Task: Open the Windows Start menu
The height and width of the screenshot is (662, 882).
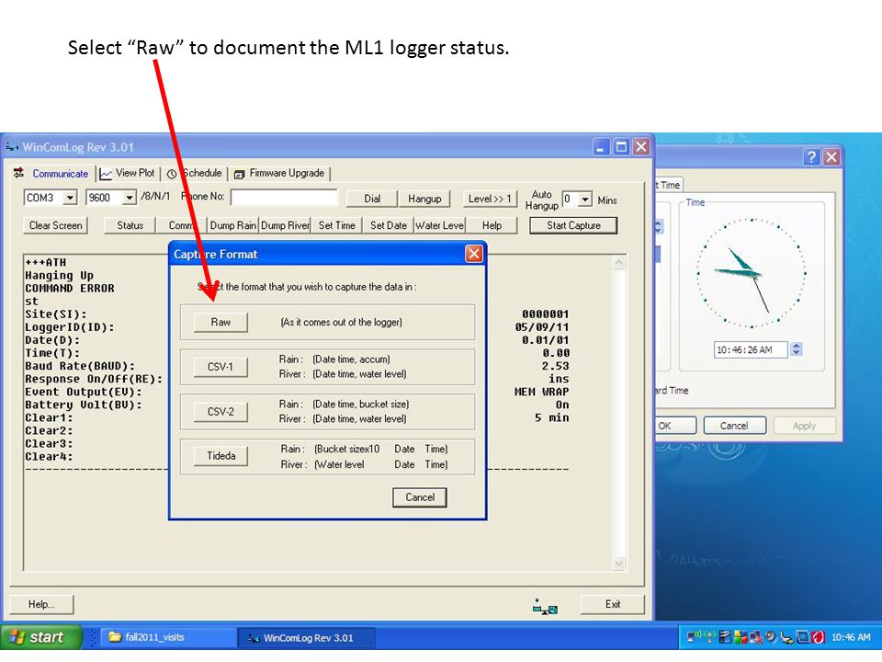Action: tap(40, 637)
